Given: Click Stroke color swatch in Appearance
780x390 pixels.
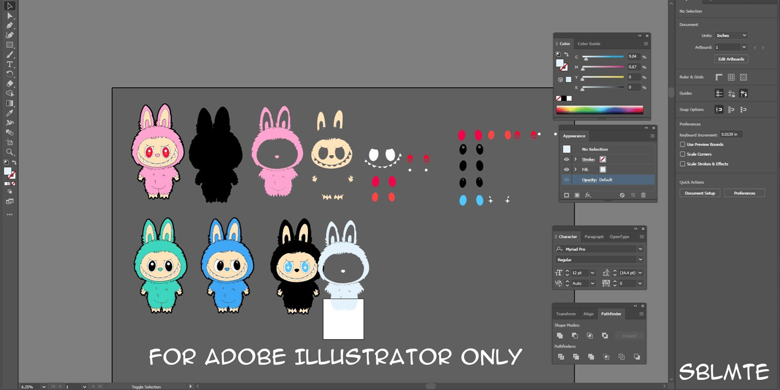Looking at the screenshot, I should [603, 160].
